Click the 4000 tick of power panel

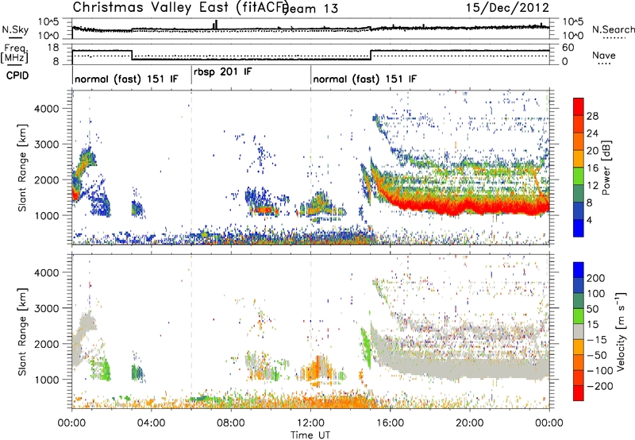click(x=47, y=109)
